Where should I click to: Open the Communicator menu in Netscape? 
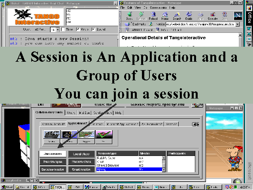(158, 8)
